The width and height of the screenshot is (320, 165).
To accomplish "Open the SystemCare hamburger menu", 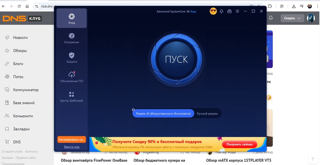I will pyautogui.click(x=237, y=11).
